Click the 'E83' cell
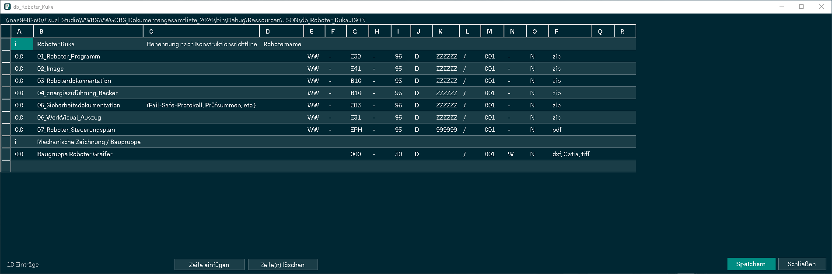The image size is (832, 274). pos(357,105)
